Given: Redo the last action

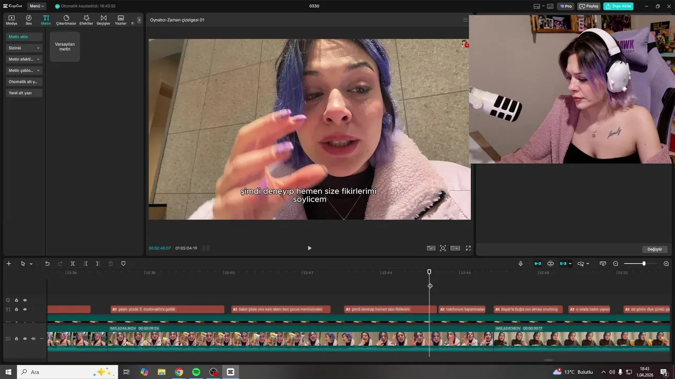Looking at the screenshot, I should [60, 264].
